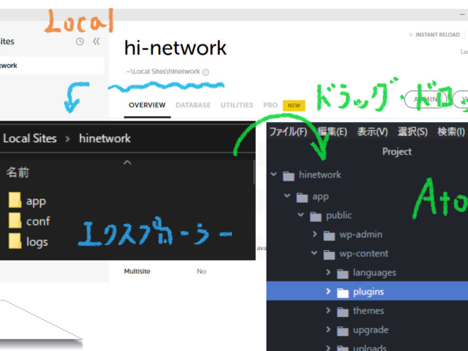Screen dimensions: 468x351
Task: Open the ファイル(F) menu in Atom
Action: point(289,132)
